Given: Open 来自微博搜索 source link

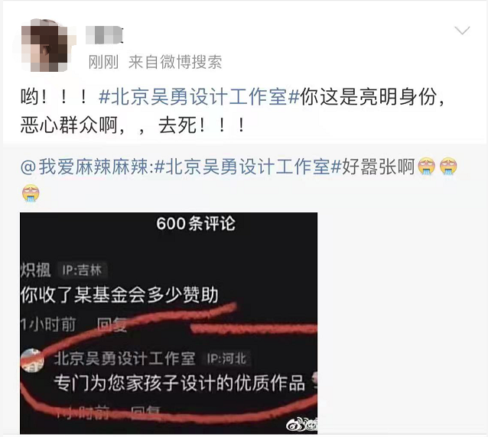Looking at the screenshot, I should point(175,62).
